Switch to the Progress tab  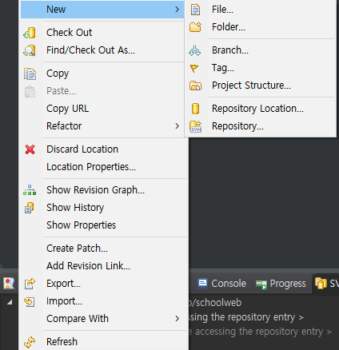click(281, 284)
